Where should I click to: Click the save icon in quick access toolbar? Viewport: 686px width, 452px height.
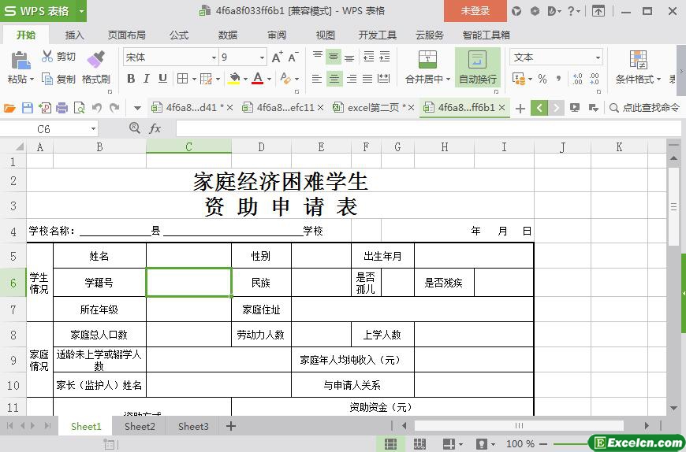point(28,108)
